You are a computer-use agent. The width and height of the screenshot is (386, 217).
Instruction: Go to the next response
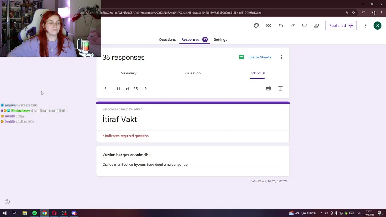(x=145, y=88)
